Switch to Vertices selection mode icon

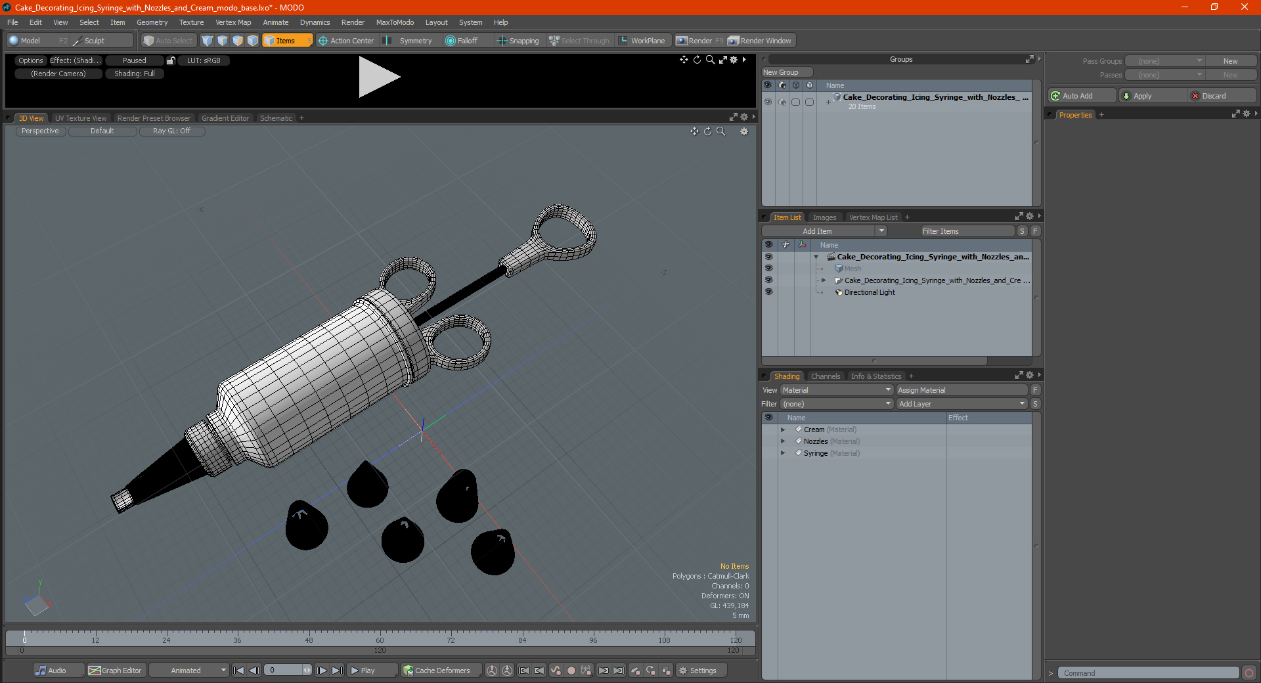click(x=208, y=41)
